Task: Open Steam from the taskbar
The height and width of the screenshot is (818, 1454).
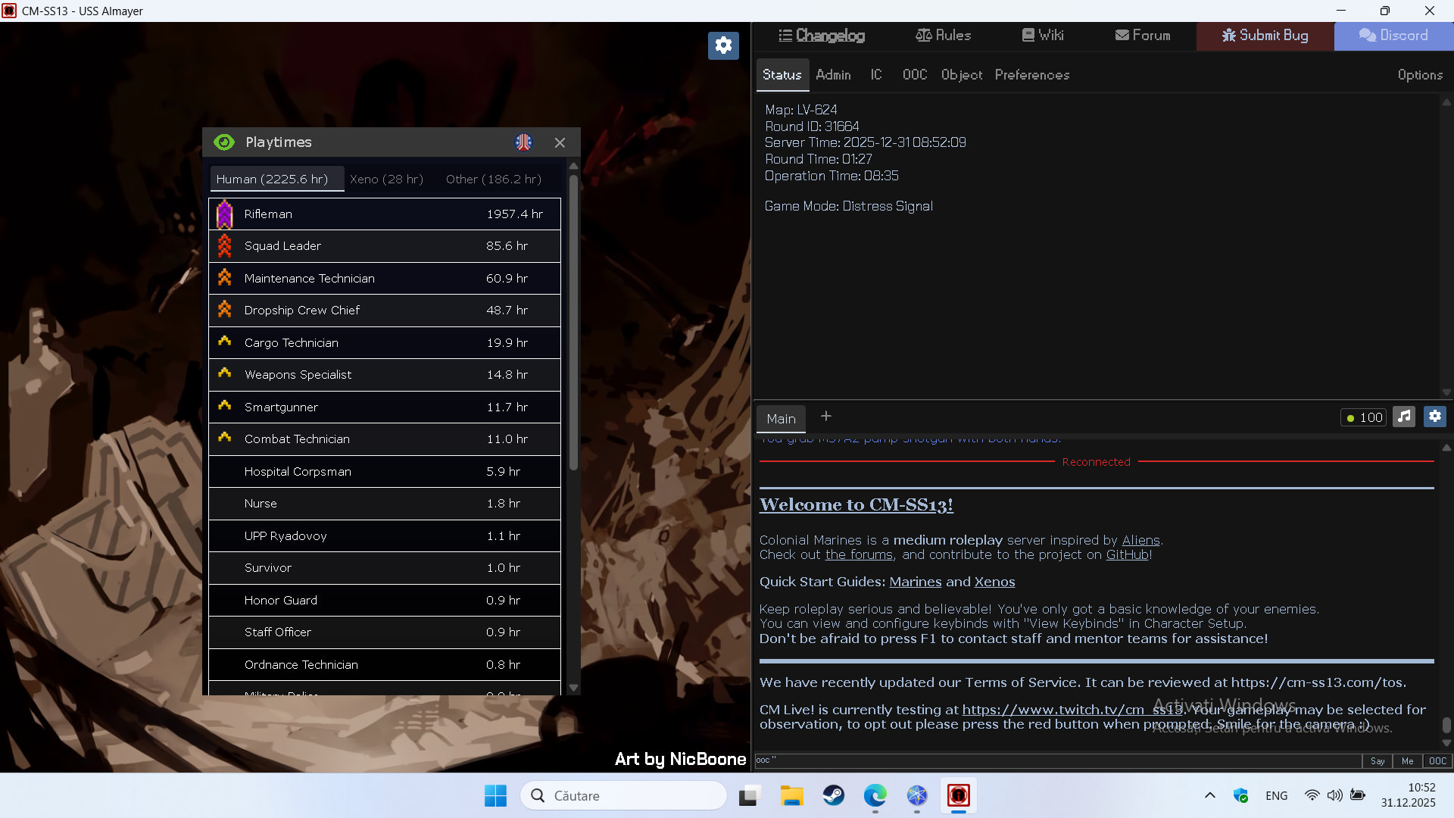Action: pos(834,795)
